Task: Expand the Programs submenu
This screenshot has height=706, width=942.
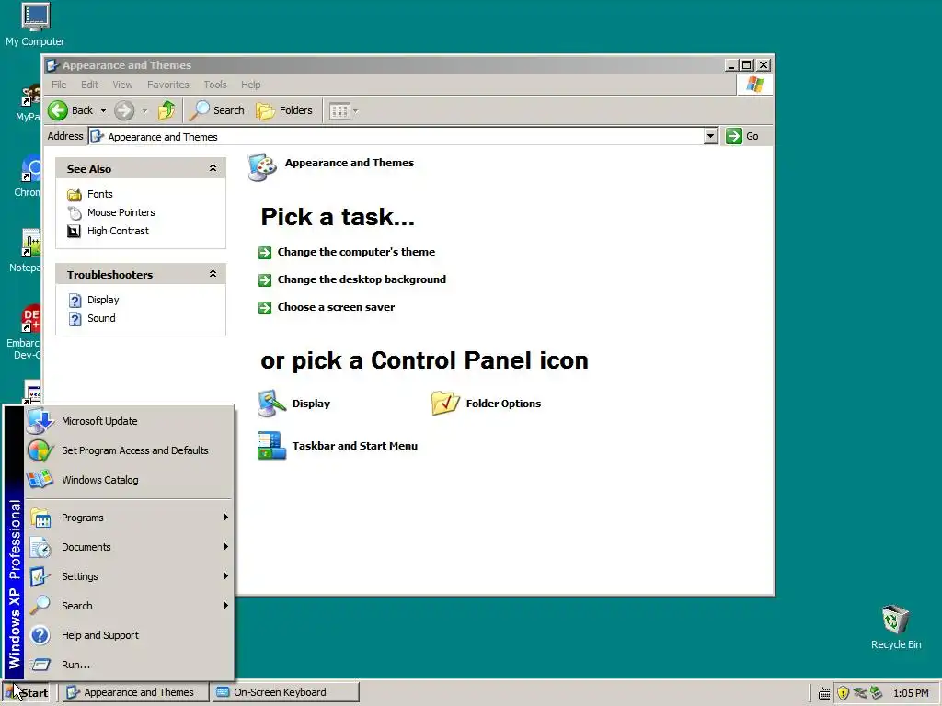Action: [129, 518]
